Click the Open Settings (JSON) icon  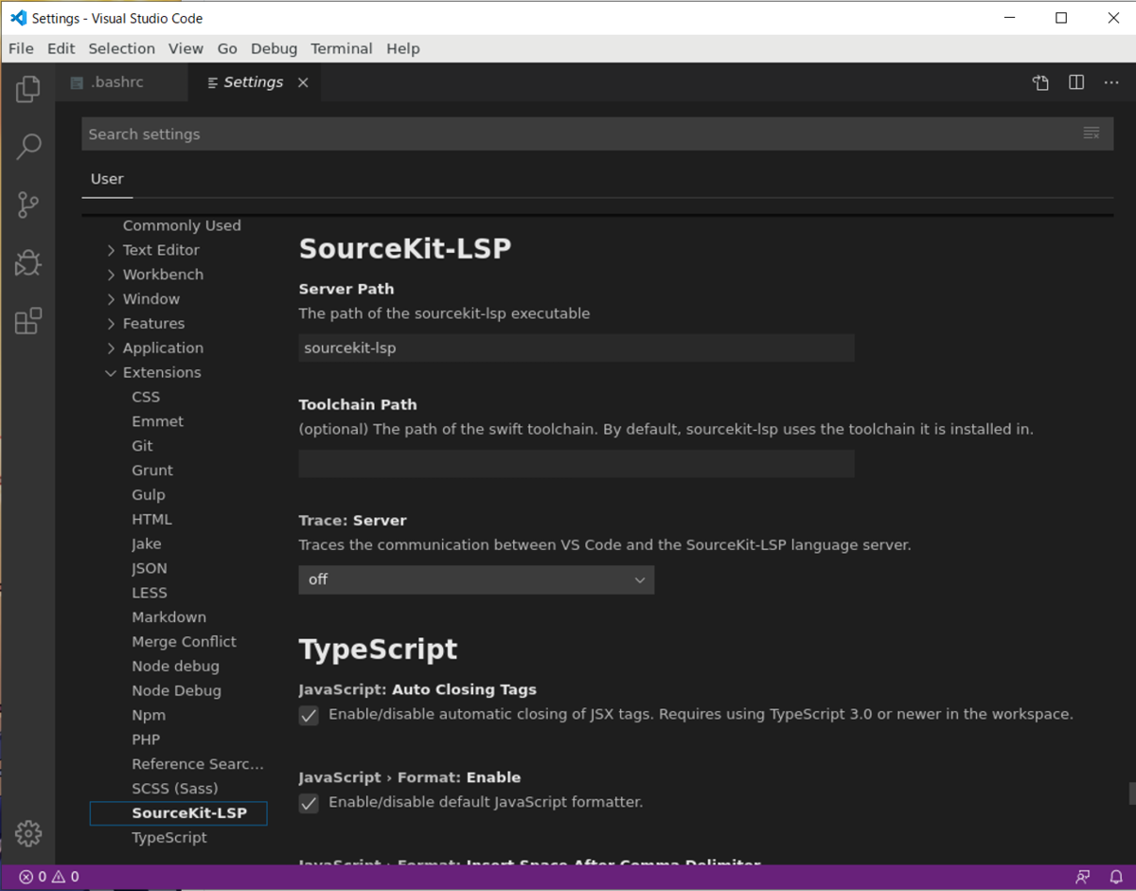click(1040, 82)
